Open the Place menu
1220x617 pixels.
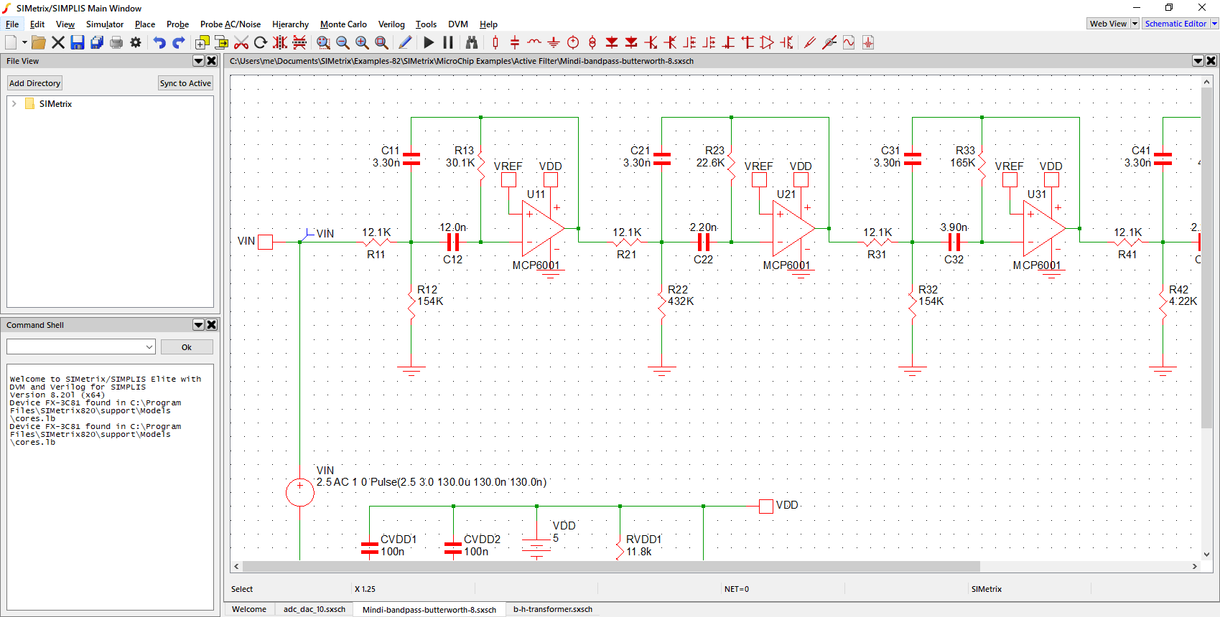pos(145,24)
